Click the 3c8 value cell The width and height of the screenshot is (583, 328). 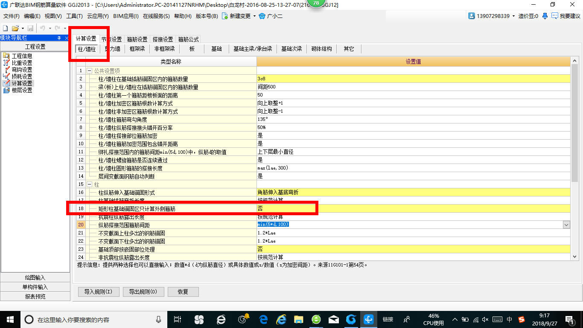(x=413, y=79)
